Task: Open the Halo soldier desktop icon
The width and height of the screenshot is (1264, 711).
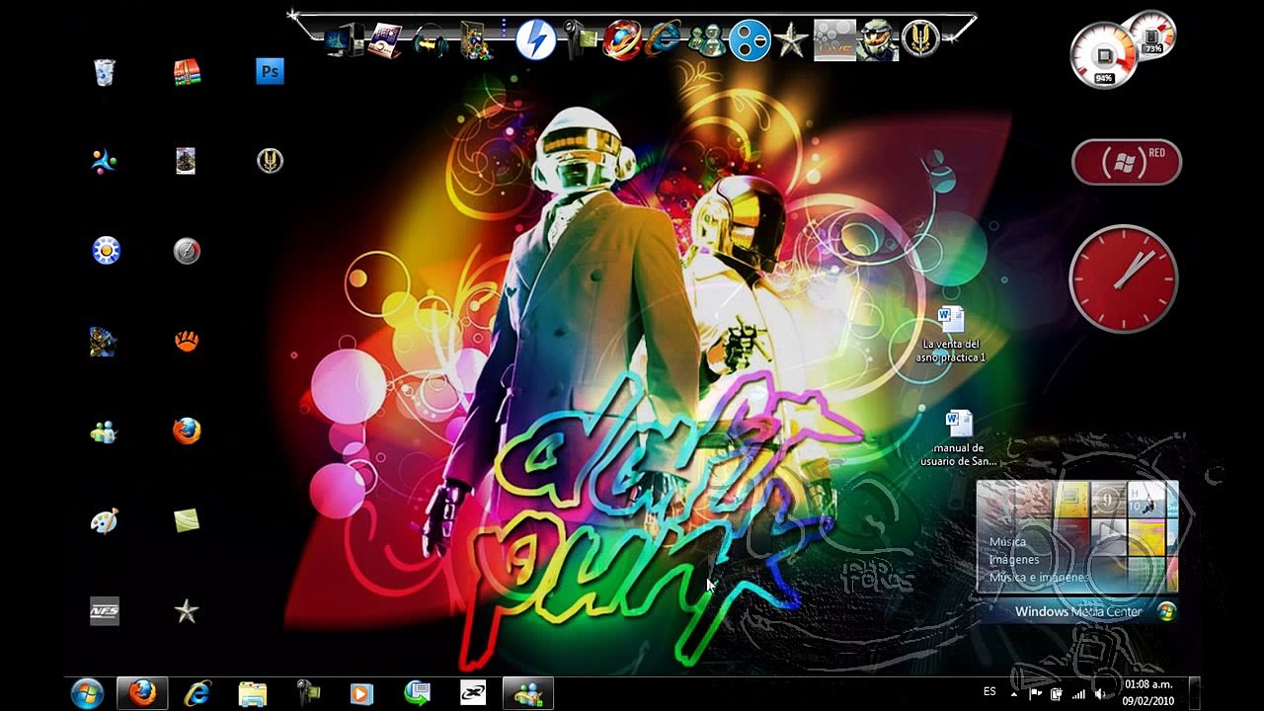Action: point(104,342)
